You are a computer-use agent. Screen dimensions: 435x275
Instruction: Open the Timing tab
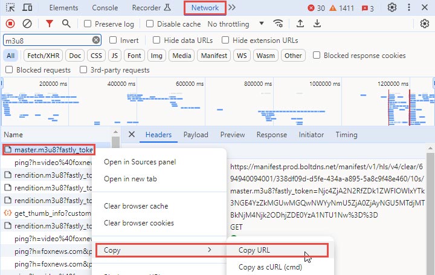346,135
